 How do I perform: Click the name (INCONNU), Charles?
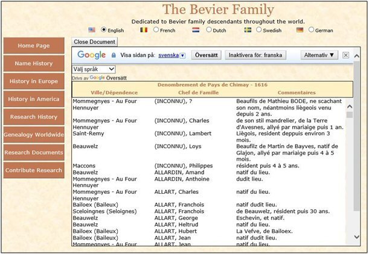pos(182,121)
